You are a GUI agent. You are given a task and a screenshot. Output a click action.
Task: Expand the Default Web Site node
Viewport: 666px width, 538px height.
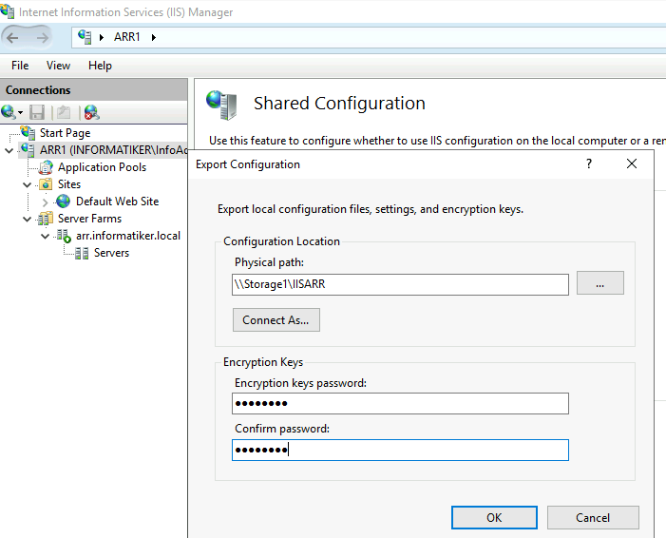pyautogui.click(x=45, y=202)
